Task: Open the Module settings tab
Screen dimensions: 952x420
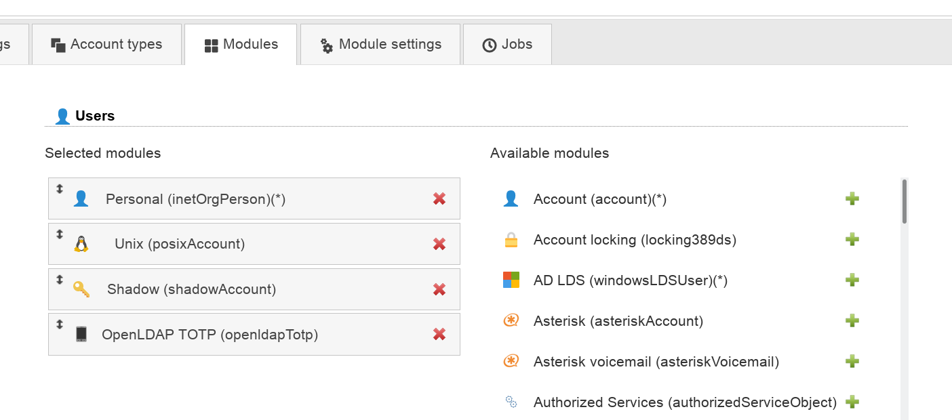Action: 380,45
